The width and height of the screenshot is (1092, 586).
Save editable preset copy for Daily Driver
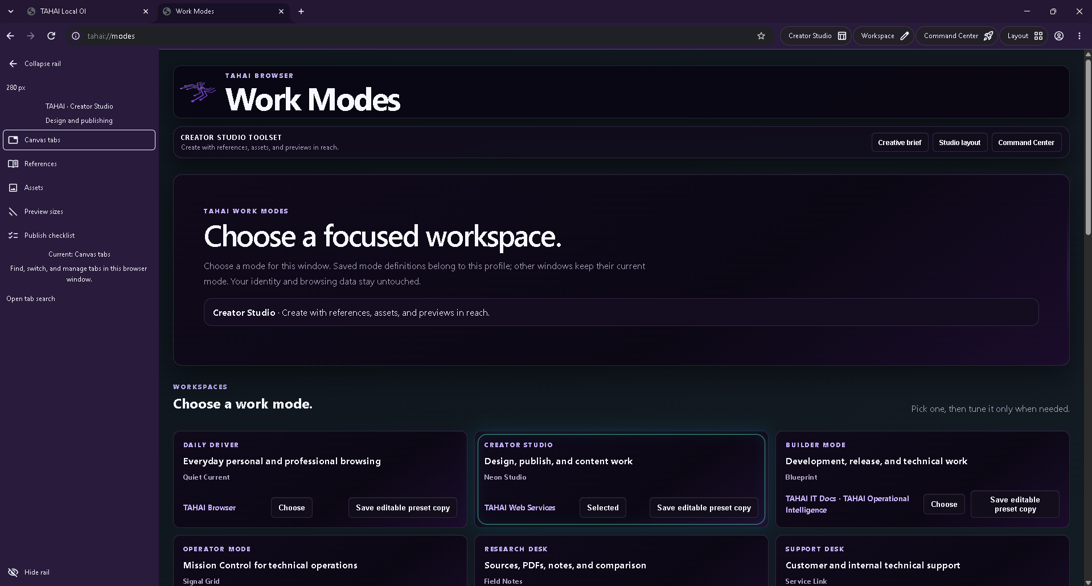click(x=403, y=507)
